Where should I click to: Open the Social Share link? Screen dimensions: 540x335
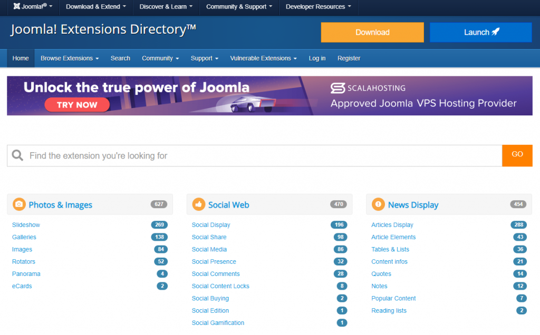coord(209,237)
